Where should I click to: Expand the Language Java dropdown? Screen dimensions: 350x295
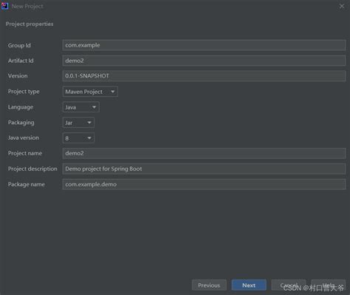click(x=81, y=107)
